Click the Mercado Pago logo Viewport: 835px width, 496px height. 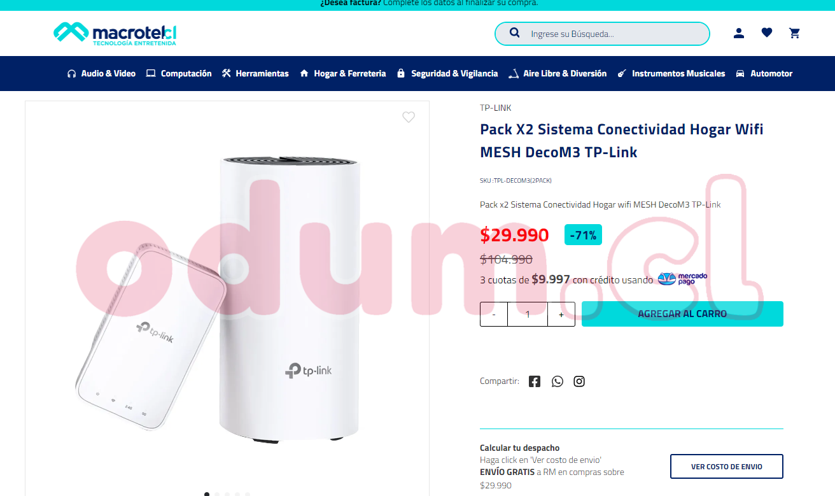682,279
